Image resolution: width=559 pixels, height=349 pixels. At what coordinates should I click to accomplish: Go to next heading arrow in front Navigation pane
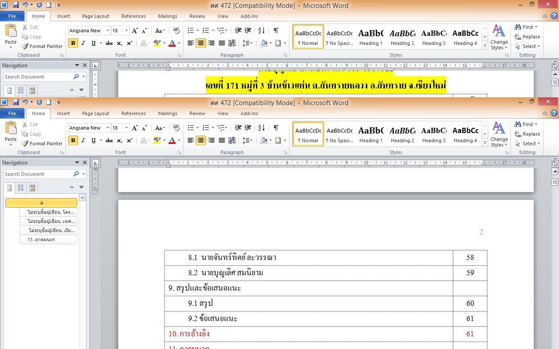pos(81,187)
